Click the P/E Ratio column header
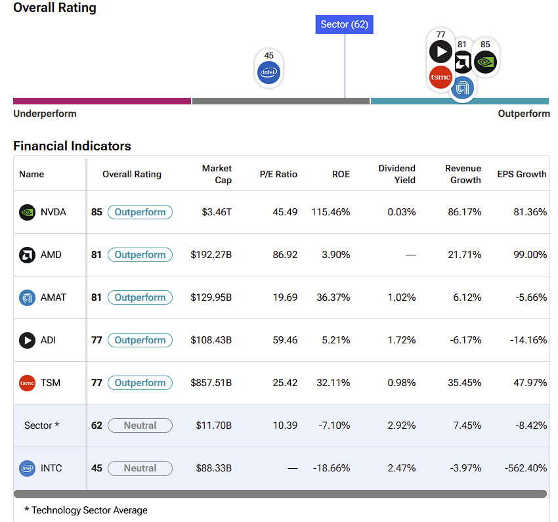558x522 pixels. 278,175
